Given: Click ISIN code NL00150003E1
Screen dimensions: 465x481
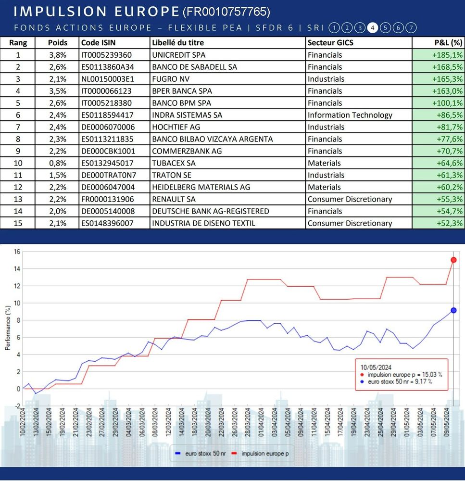Looking at the screenshot, I should pyautogui.click(x=108, y=79).
